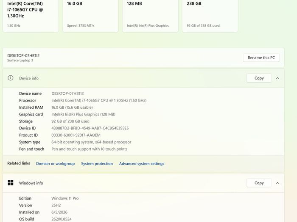Click the Installed RAM field label

click(31, 107)
